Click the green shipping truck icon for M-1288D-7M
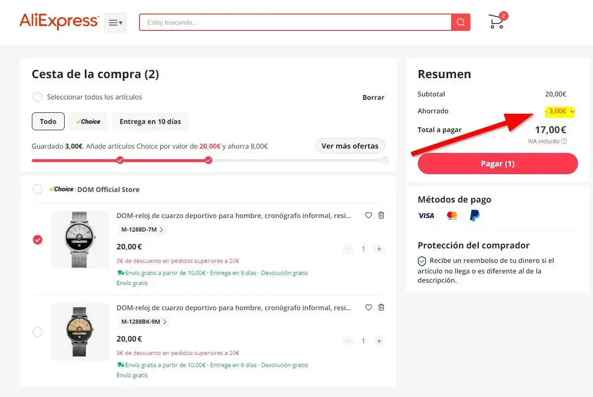This screenshot has width=593, height=397. coord(121,273)
